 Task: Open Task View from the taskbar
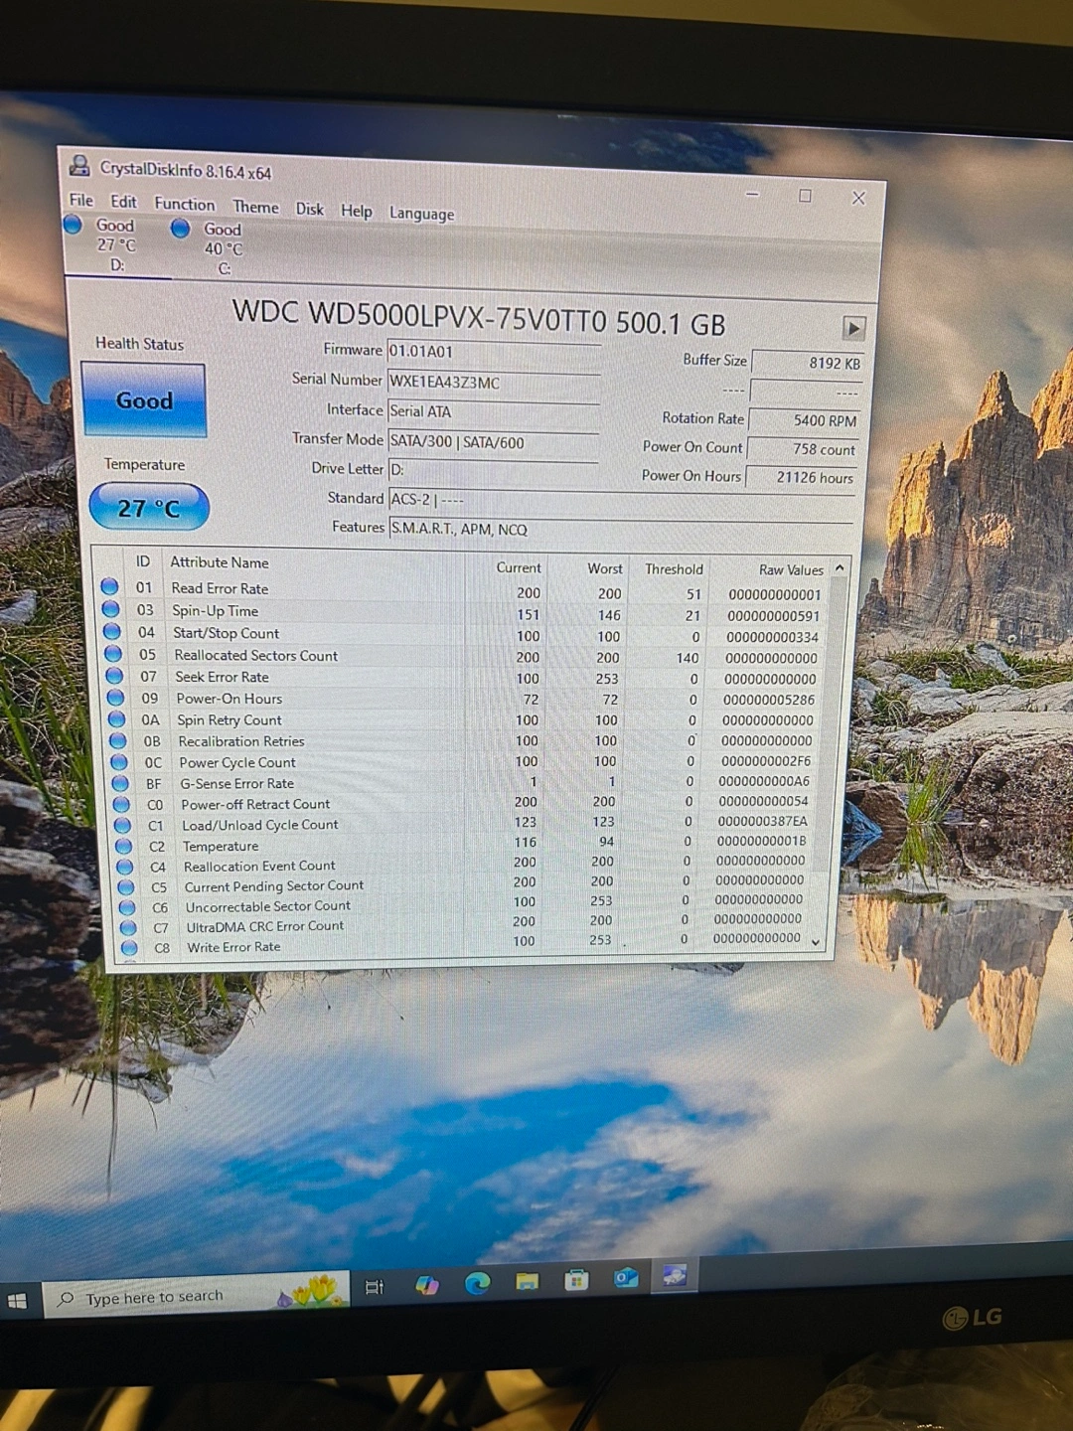coord(375,1288)
